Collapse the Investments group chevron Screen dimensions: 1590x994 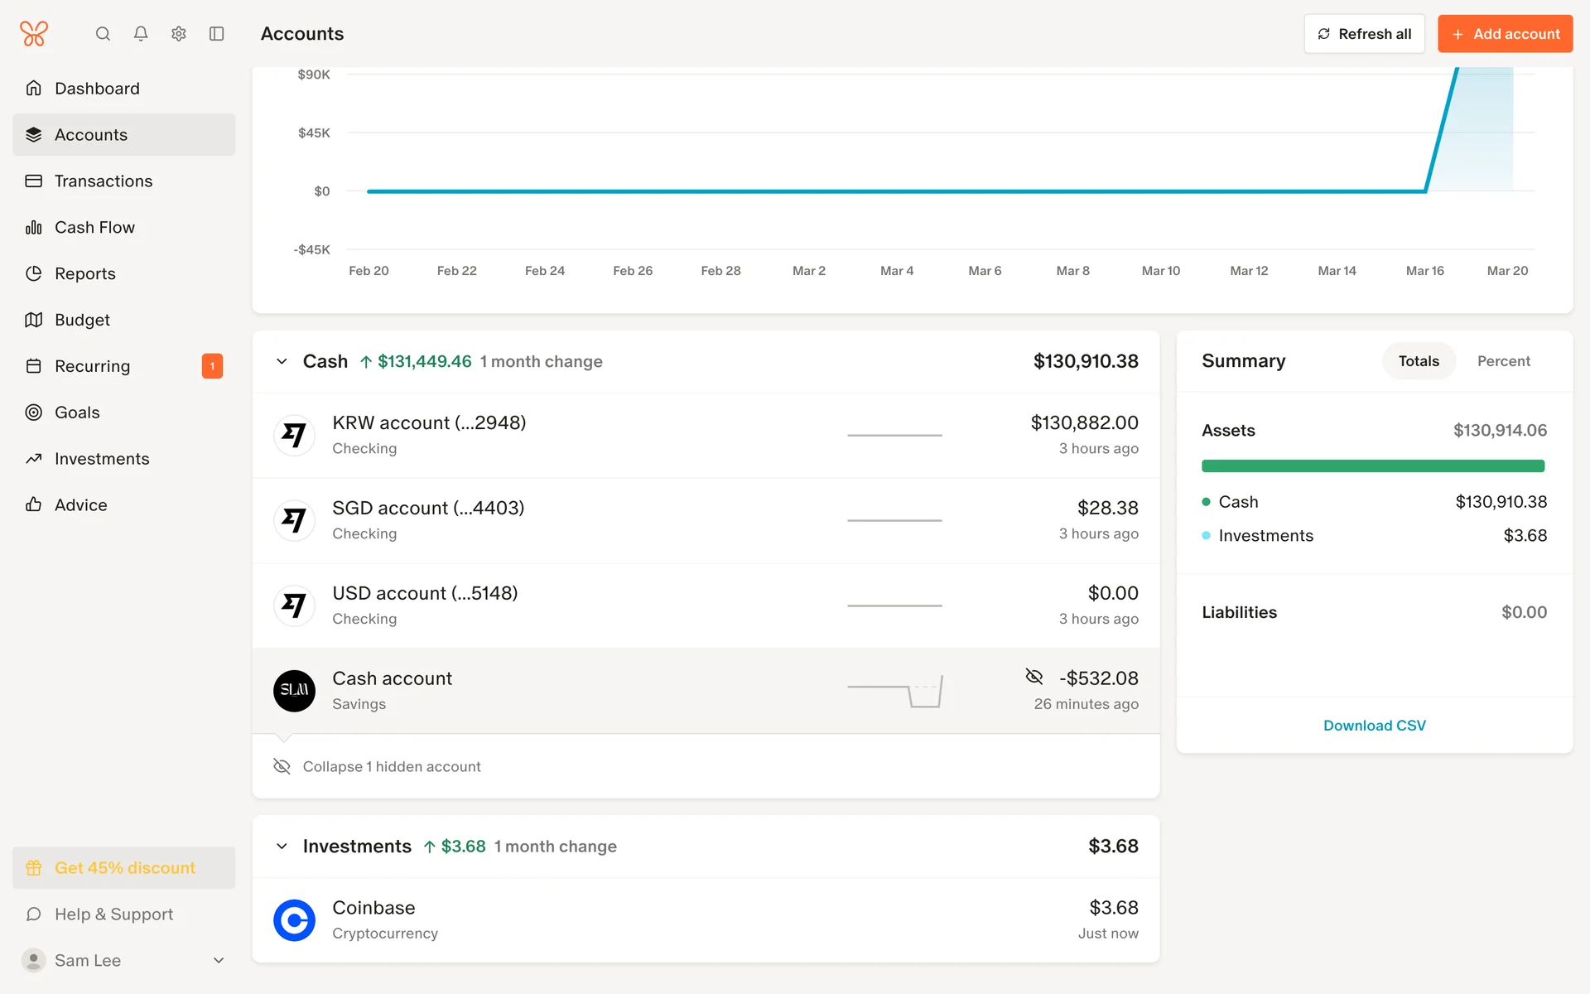coord(282,846)
